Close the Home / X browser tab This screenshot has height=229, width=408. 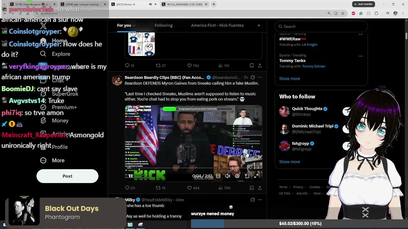[x=156, y=4]
